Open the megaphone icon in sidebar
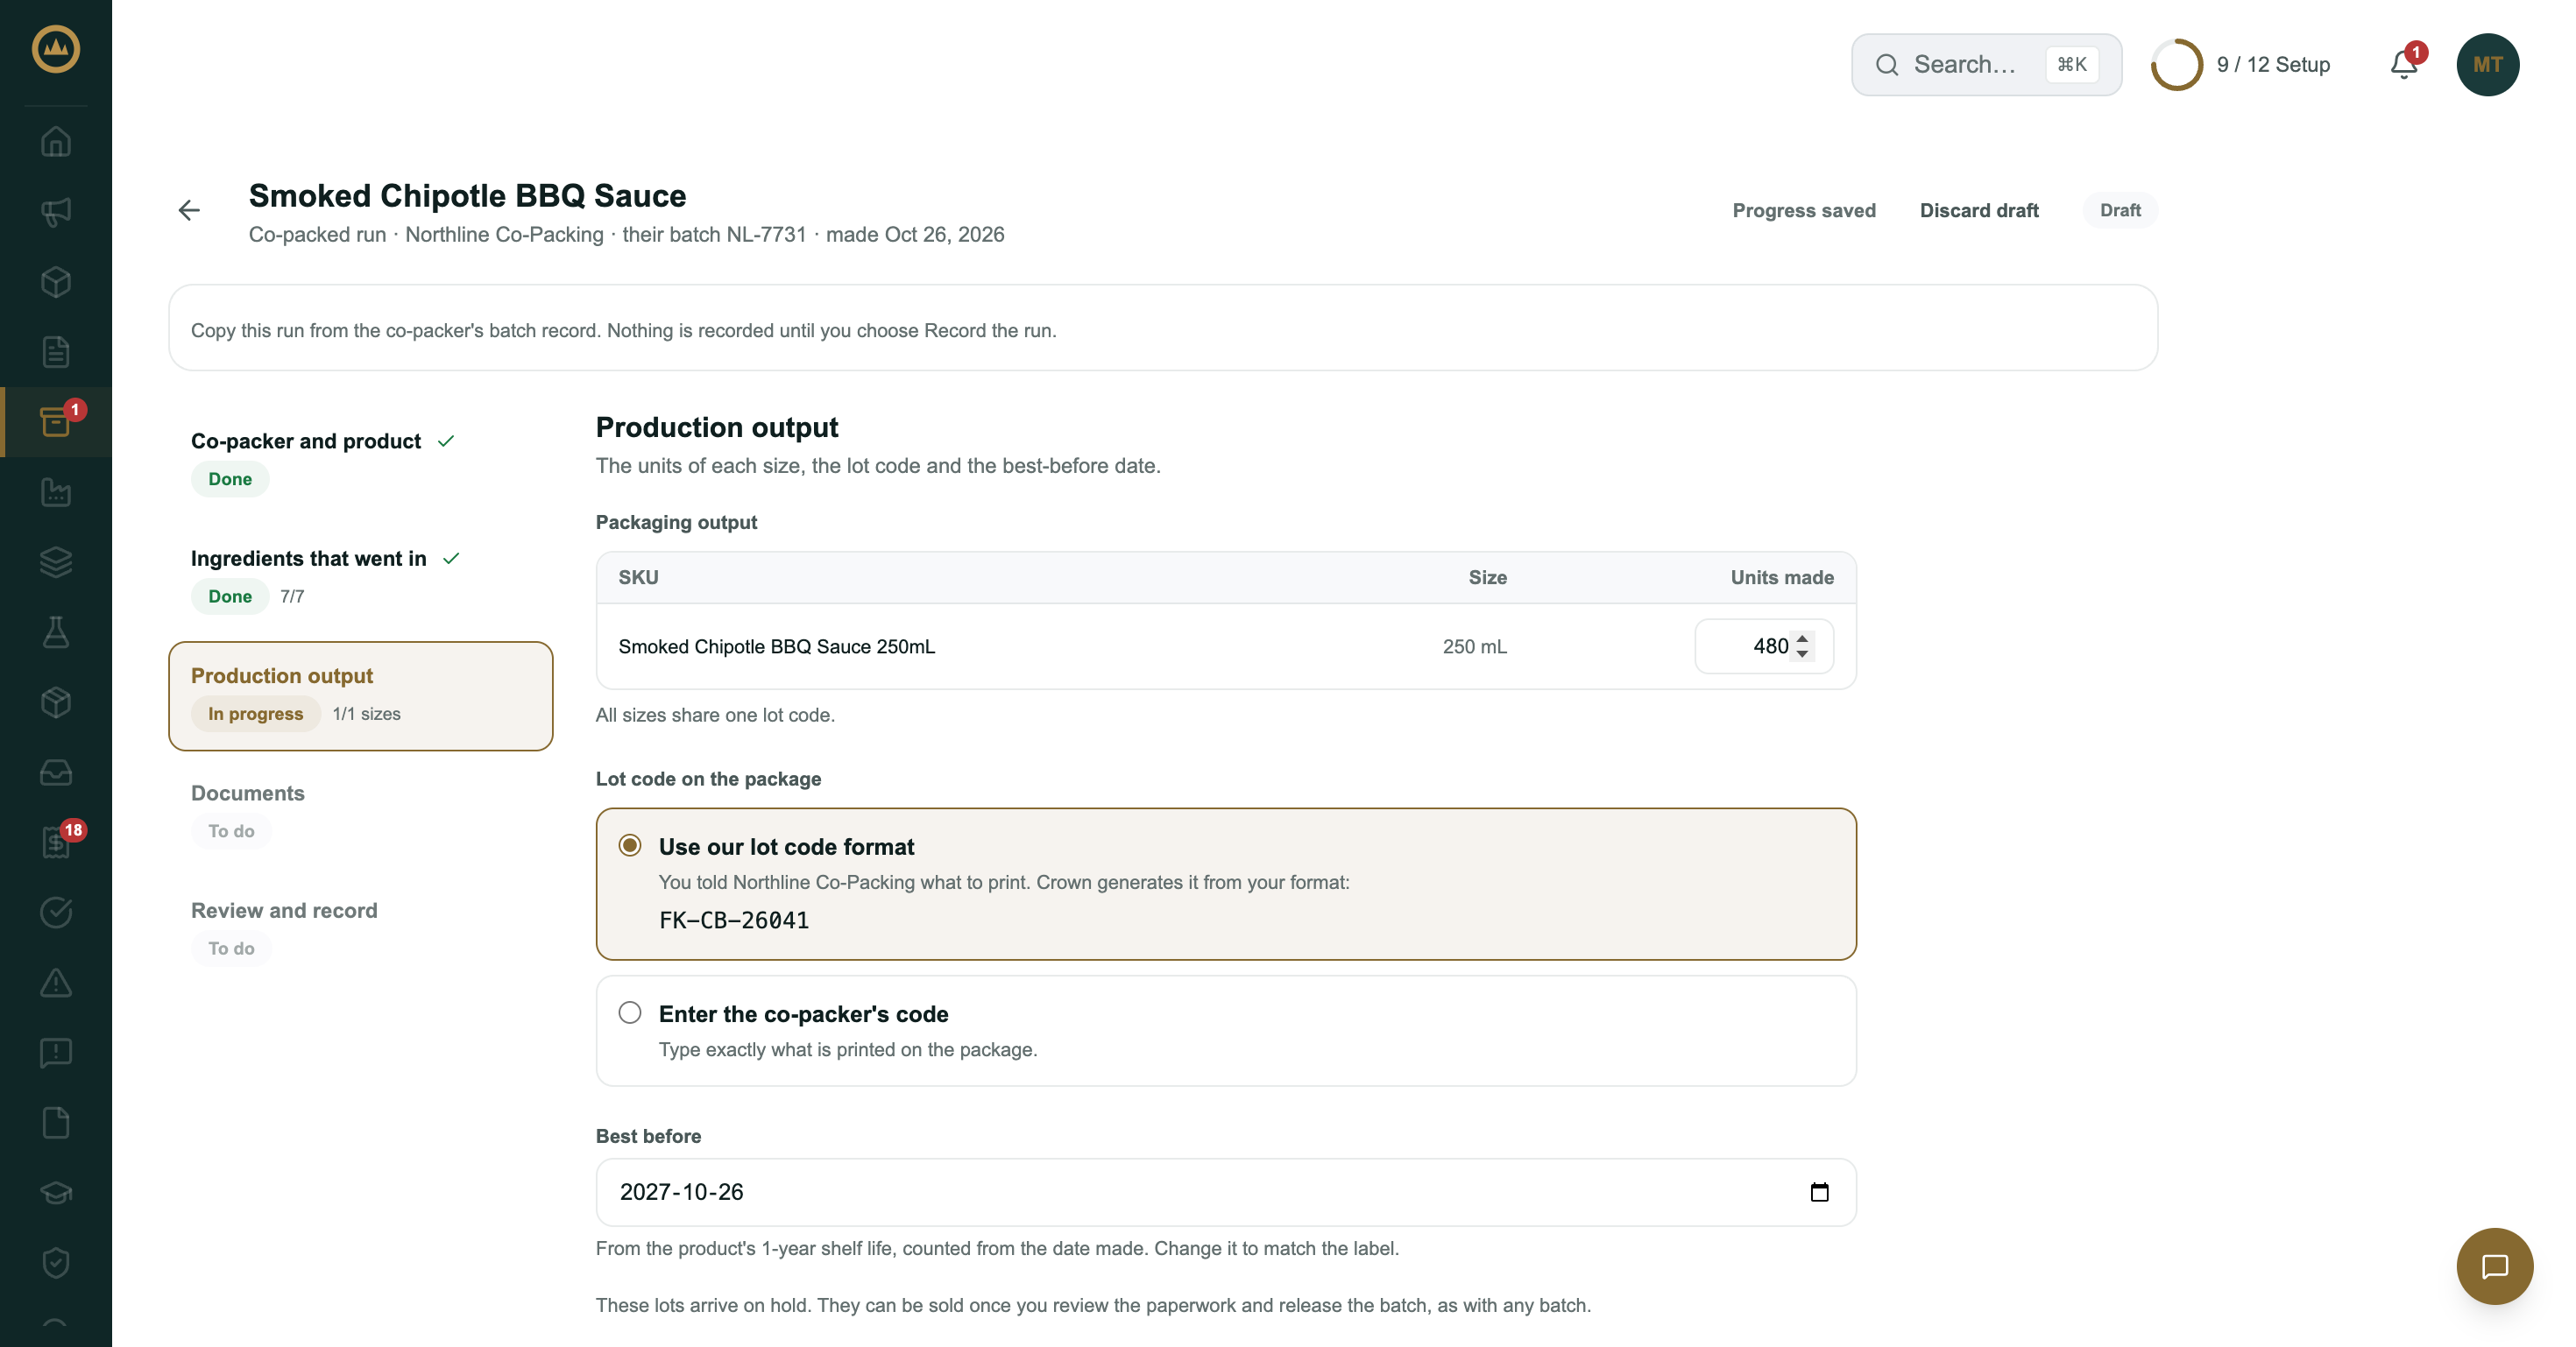 tap(56, 212)
